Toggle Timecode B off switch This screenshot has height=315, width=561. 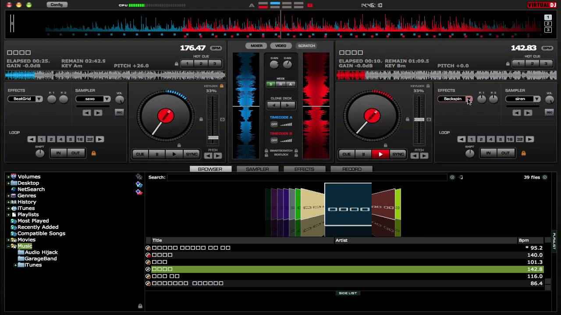[274, 140]
